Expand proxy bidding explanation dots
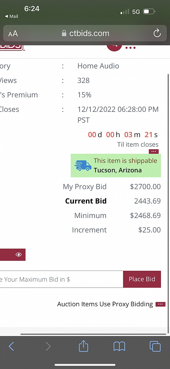The height and width of the screenshot is (369, 170). (x=160, y=304)
